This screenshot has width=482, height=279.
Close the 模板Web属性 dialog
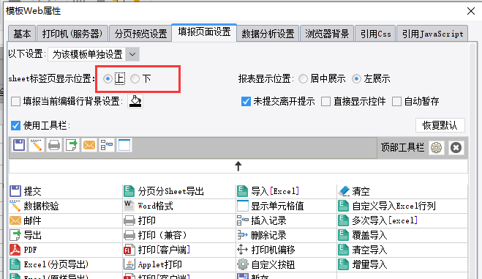pyautogui.click(x=470, y=11)
